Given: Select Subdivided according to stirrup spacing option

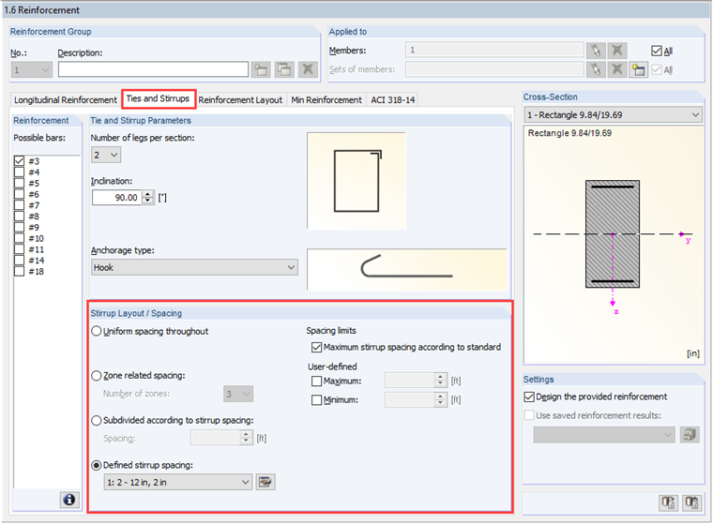Looking at the screenshot, I should (x=97, y=420).
